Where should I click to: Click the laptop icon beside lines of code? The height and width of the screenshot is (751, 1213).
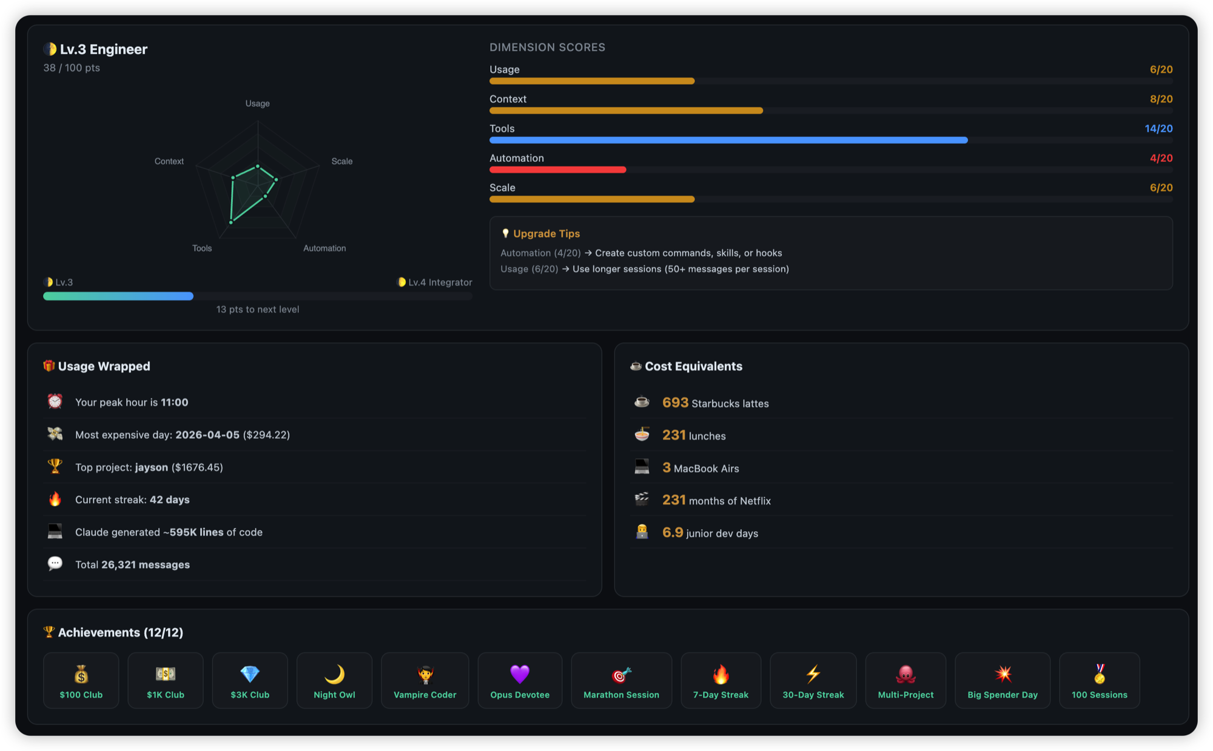coord(55,532)
